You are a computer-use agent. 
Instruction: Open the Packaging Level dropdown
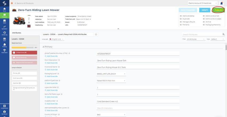(111, 74)
